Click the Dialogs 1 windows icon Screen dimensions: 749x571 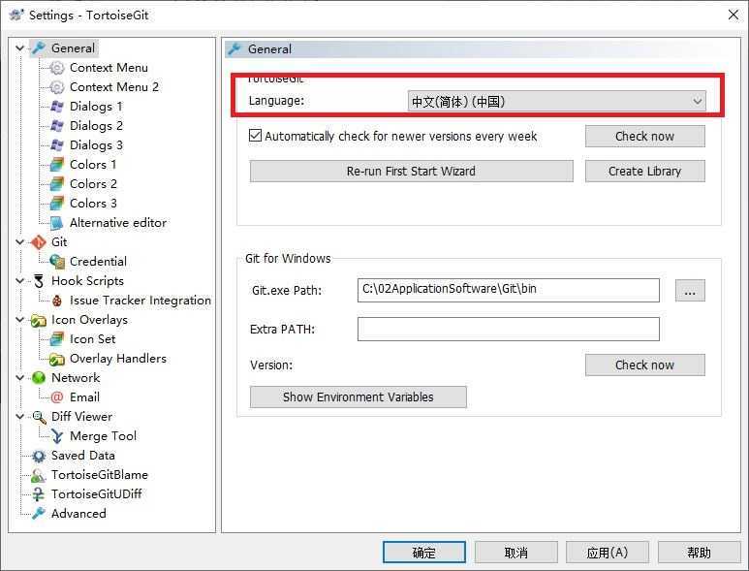(57, 107)
